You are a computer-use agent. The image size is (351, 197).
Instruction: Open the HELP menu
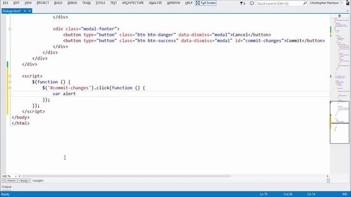coord(189,3)
